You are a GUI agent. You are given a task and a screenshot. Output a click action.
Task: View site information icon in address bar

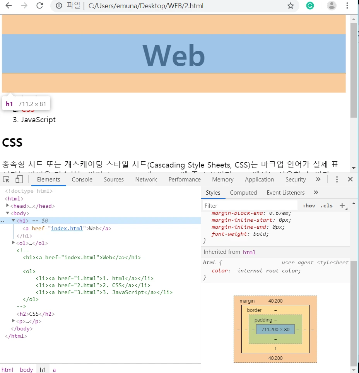(x=59, y=6)
